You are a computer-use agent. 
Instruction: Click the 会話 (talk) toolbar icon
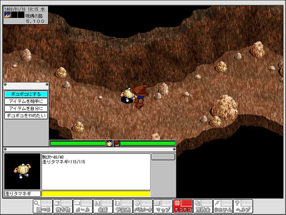[102, 206]
